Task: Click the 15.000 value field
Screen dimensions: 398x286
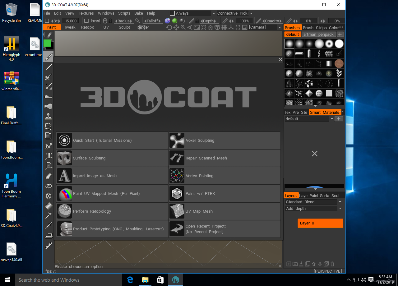Action: point(70,21)
